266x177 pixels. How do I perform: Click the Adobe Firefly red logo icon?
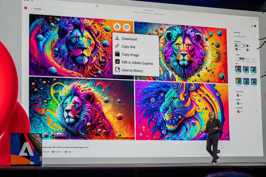click(x=26, y=8)
